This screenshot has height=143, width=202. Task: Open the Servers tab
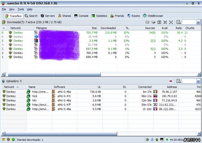click(48, 16)
